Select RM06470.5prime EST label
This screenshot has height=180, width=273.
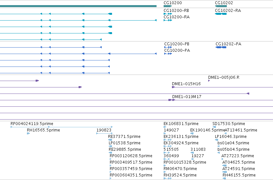180,169
